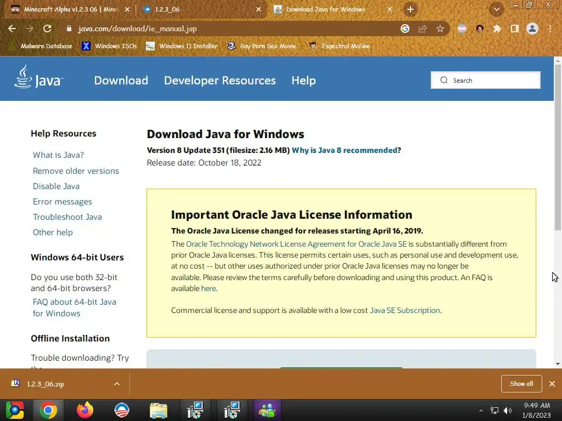Reload the Java download page
This screenshot has height=421, width=562.
tap(47, 29)
